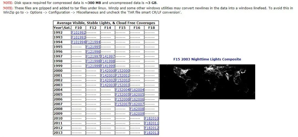Click the 2010 year row label

click(x=58, y=118)
